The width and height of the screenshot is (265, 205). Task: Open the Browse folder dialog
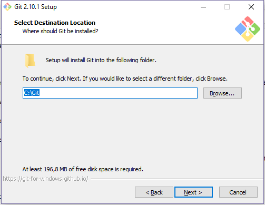[x=222, y=93]
